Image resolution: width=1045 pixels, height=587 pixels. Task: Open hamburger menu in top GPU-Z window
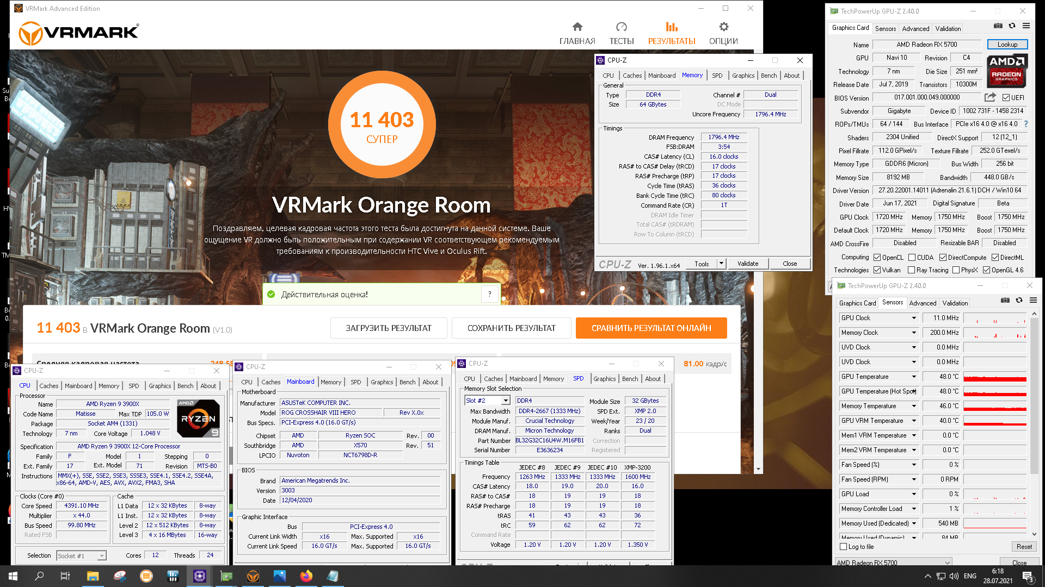tap(1026, 26)
